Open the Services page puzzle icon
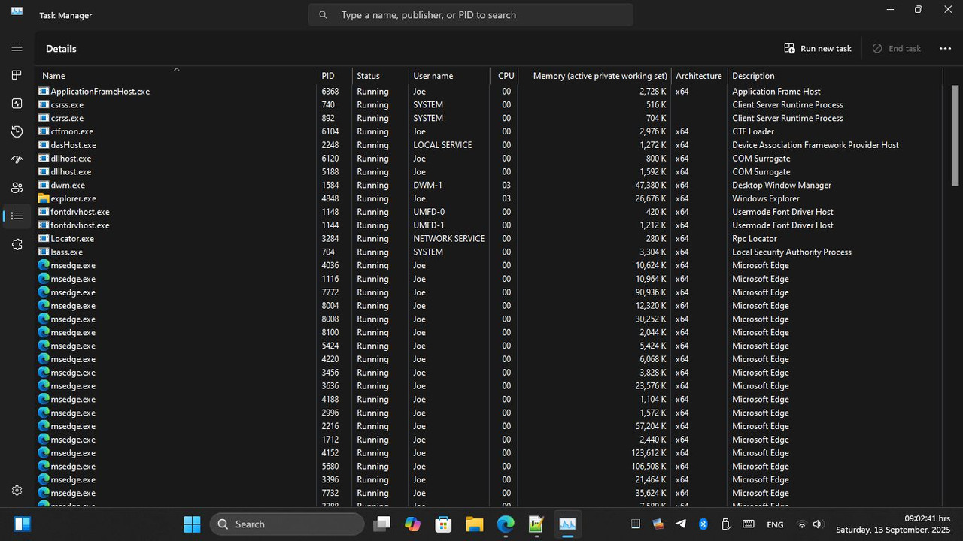The height and width of the screenshot is (541, 963). tap(17, 244)
